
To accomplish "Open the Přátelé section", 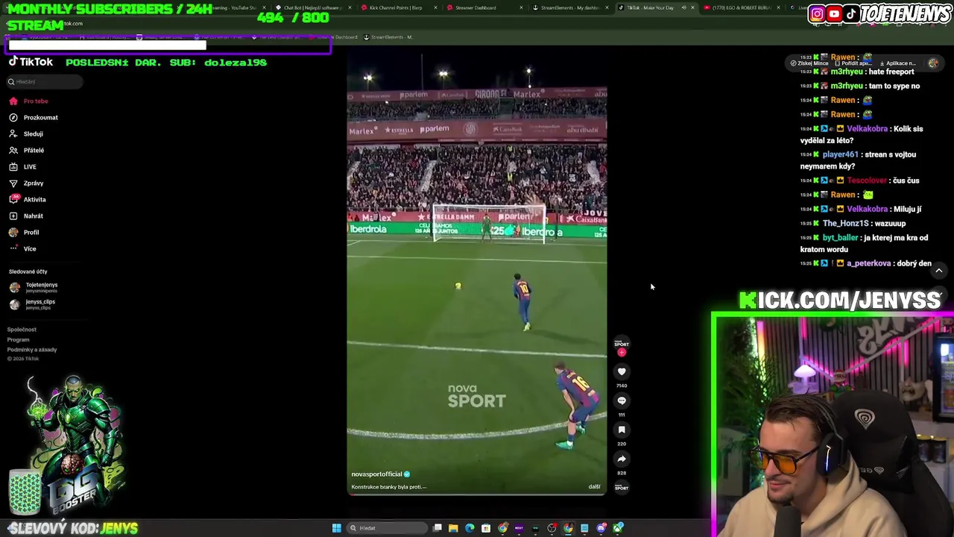I will (x=27, y=150).
